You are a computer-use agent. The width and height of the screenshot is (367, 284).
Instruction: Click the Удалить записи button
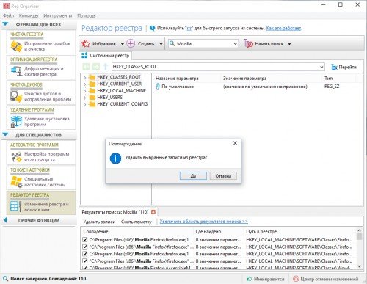99,222
